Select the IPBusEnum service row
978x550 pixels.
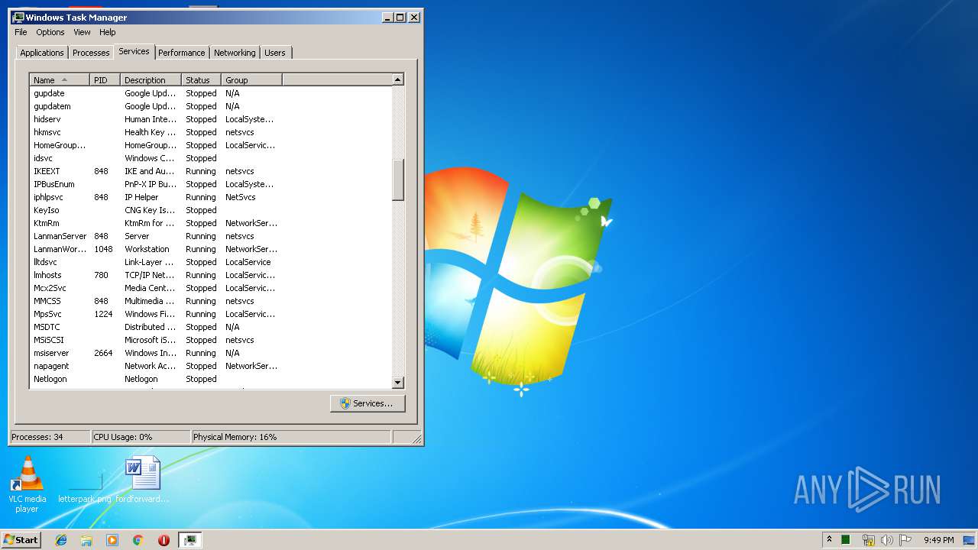pyautogui.click(x=210, y=184)
